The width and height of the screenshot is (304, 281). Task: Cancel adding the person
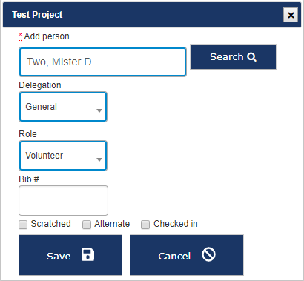(187, 255)
